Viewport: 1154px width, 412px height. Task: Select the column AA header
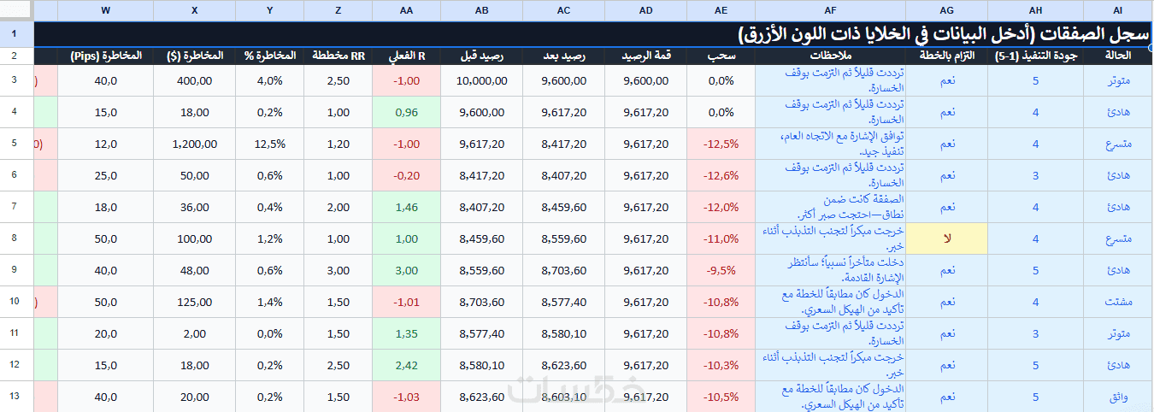[406, 10]
